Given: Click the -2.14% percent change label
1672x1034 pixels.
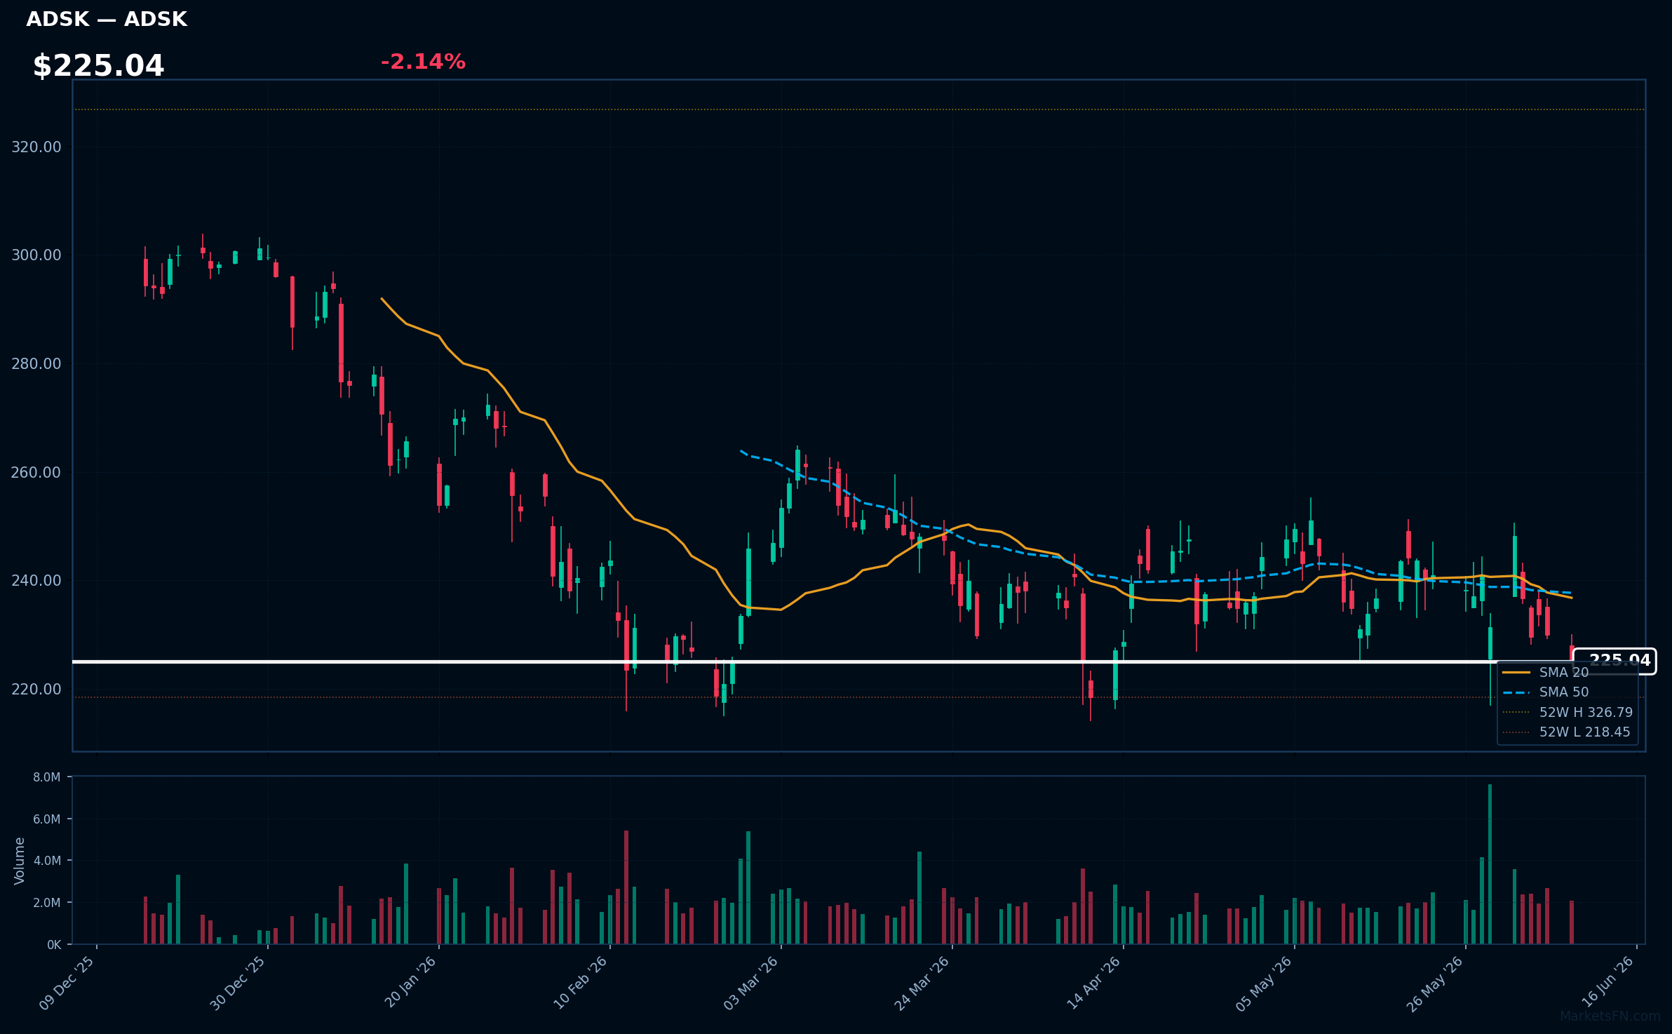Looking at the screenshot, I should click(x=423, y=62).
